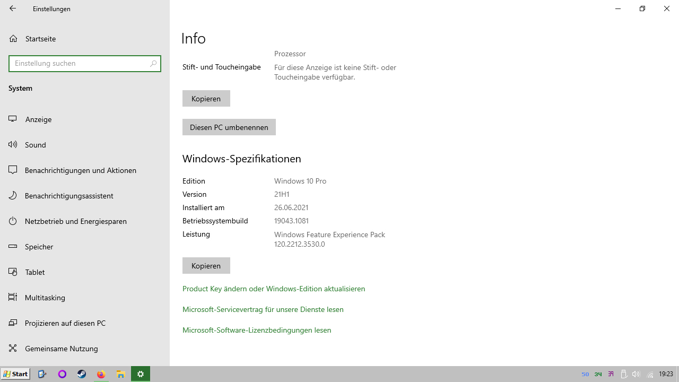Click the Stift- und Toucheingabe label
Viewport: 679px width, 382px height.
(222, 67)
